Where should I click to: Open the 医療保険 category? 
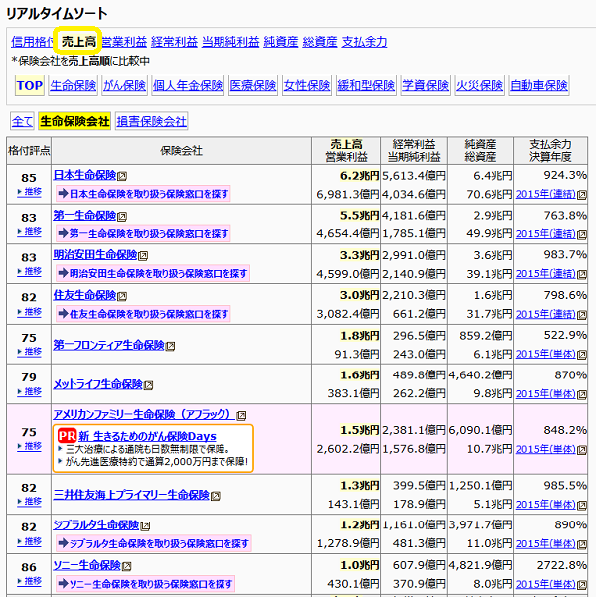(x=253, y=85)
